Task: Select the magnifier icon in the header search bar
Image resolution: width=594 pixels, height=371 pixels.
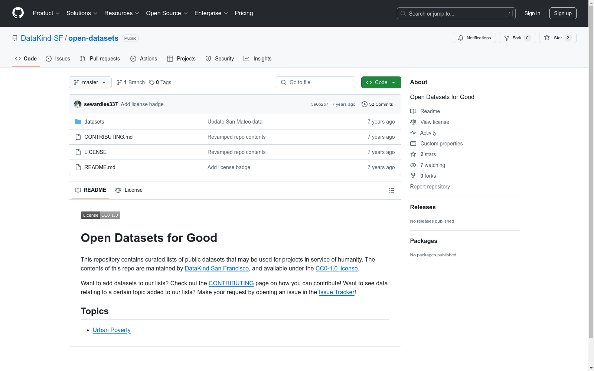Action: (403, 13)
